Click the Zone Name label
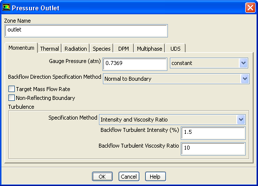The height and width of the screenshot is (186, 258). tap(17, 21)
